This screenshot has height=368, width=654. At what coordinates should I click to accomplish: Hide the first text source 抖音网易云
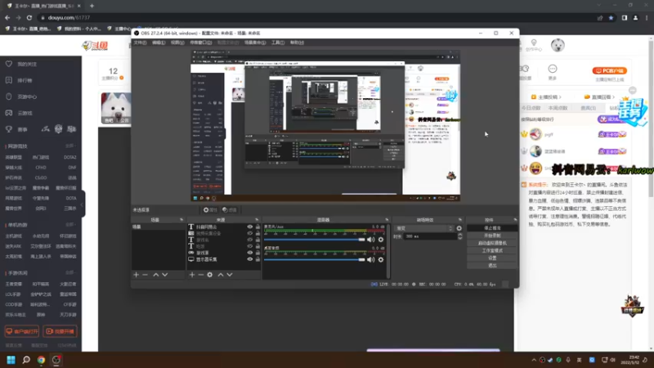pyautogui.click(x=250, y=227)
